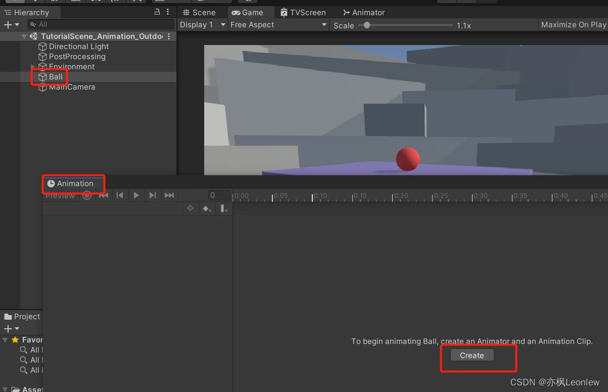Toggle Animation Preview mode
This screenshot has height=392, width=608.
click(60, 196)
